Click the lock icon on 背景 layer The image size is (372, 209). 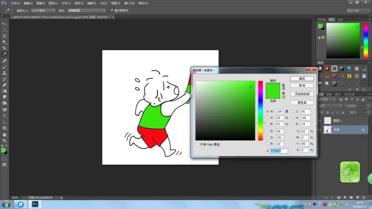click(x=363, y=130)
